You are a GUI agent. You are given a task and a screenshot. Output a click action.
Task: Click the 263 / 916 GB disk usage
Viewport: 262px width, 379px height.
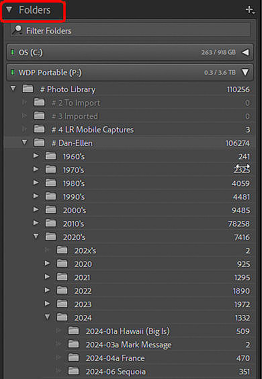[218, 52]
